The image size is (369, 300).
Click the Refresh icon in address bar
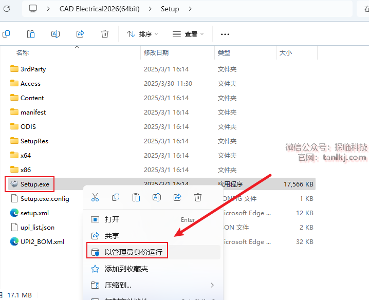(x=7, y=9)
